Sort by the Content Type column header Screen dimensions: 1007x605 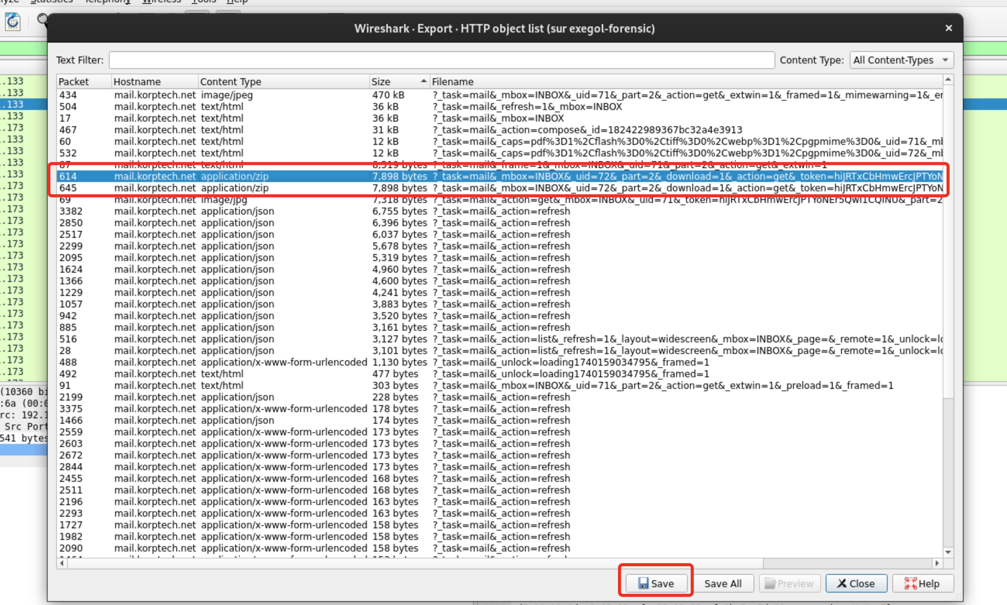pos(284,82)
